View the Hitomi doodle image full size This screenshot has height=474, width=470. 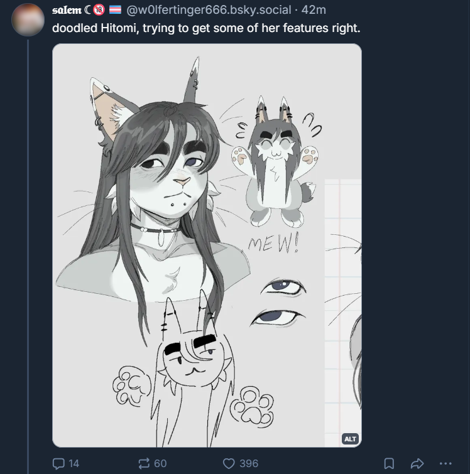[189, 245]
